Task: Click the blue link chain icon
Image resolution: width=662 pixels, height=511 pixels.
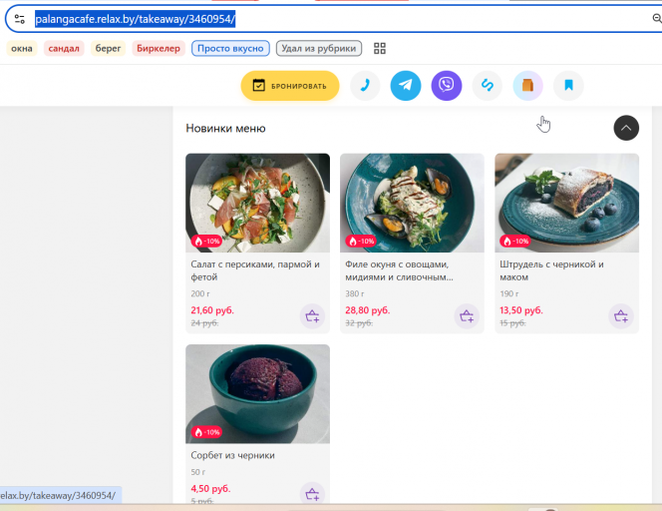Action: click(488, 86)
